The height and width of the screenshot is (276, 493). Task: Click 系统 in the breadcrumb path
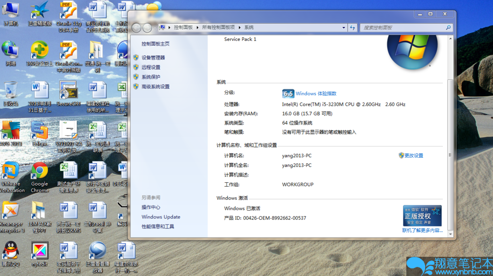coord(249,27)
